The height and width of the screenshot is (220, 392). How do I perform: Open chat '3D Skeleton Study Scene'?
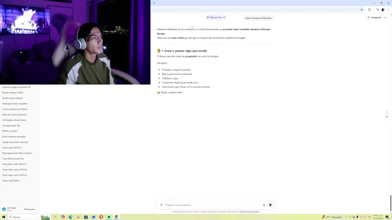point(14,120)
